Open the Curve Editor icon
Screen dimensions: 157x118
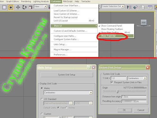tap(150, 7)
